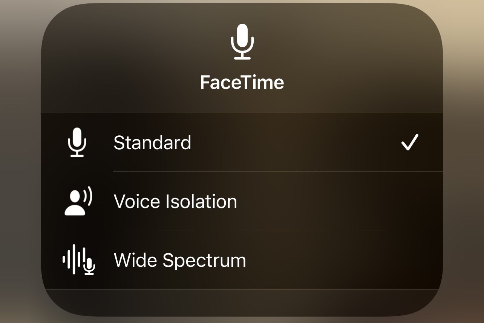Image resolution: width=484 pixels, height=323 pixels.
Task: Select the Standard mic mode label
Action: click(152, 143)
